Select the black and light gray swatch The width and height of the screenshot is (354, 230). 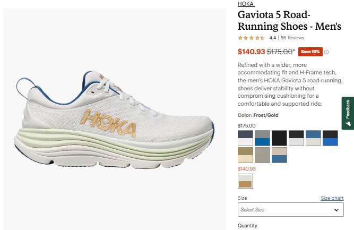(296, 138)
